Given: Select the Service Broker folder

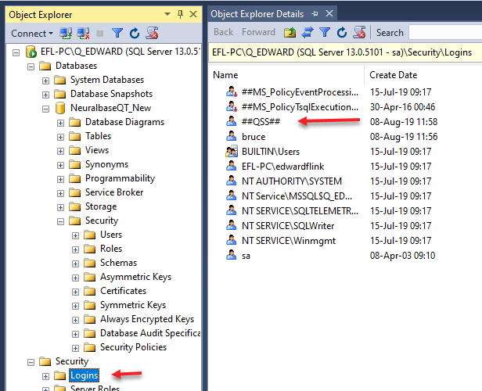Looking at the screenshot, I should coord(114,192).
